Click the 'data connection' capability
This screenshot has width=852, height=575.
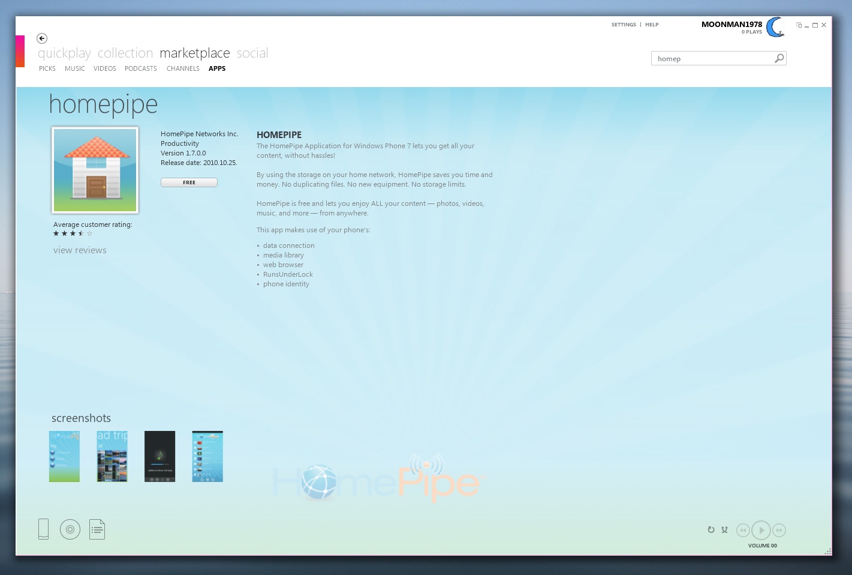[288, 245]
